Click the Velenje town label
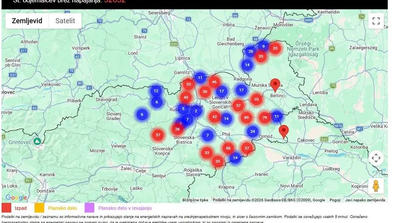The height and width of the screenshot is (223, 394). tap(118, 146)
